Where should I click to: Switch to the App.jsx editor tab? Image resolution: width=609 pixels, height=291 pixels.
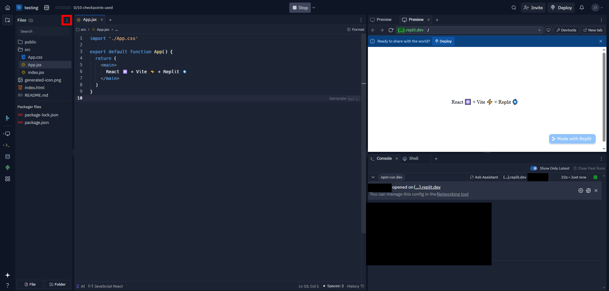click(90, 20)
